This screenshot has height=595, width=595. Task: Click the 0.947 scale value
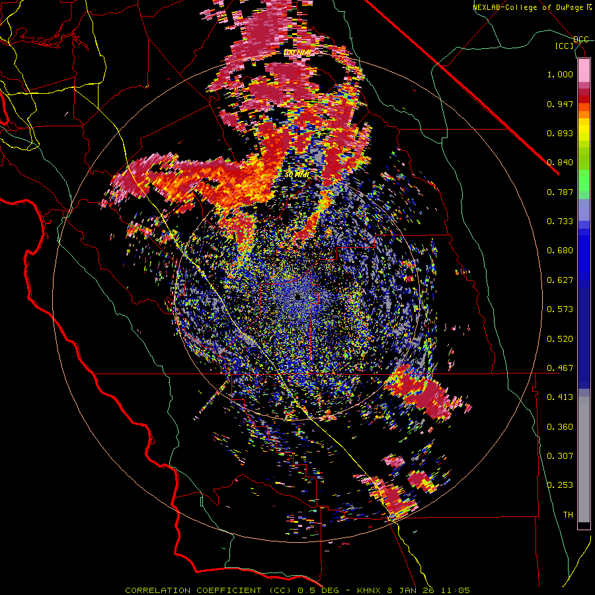click(560, 104)
